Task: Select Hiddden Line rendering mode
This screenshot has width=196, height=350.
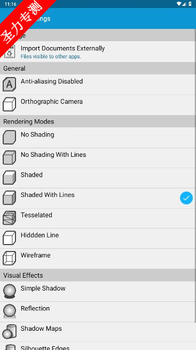Action: pyautogui.click(x=98, y=238)
